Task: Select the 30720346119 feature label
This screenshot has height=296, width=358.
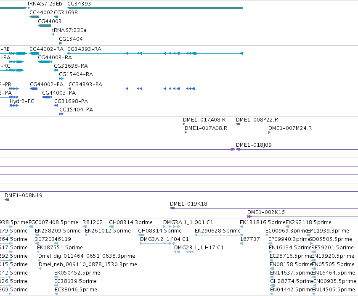Action: click(x=53, y=239)
